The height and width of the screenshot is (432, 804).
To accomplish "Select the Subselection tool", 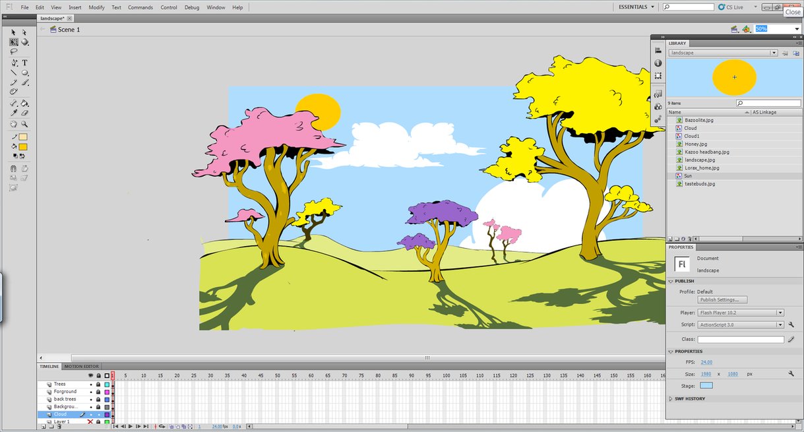I will 24,32.
